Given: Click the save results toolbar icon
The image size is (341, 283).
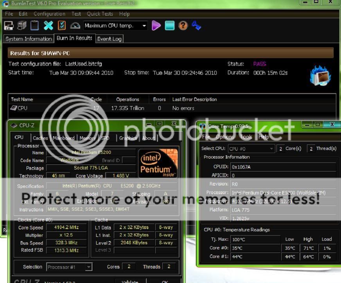Looking at the screenshot, I should (9, 26).
